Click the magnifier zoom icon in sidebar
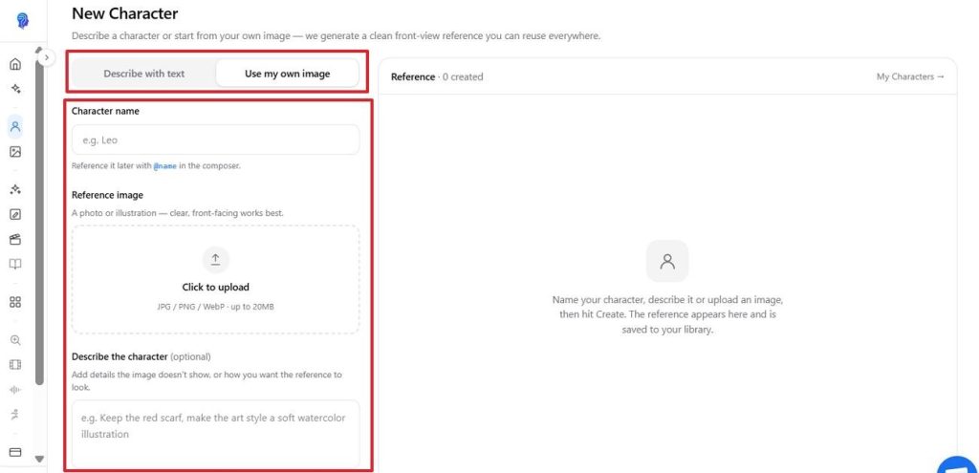The image size is (979, 473). (x=15, y=340)
